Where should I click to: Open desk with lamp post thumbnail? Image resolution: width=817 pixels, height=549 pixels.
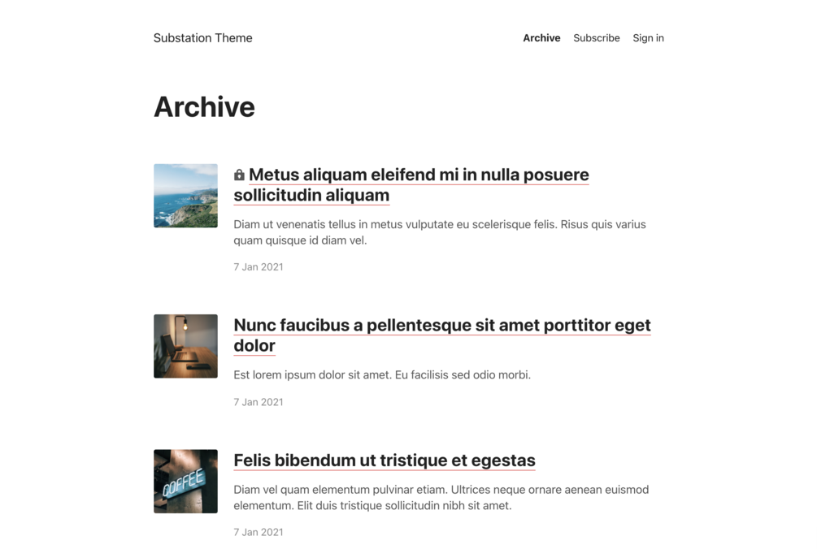185,346
